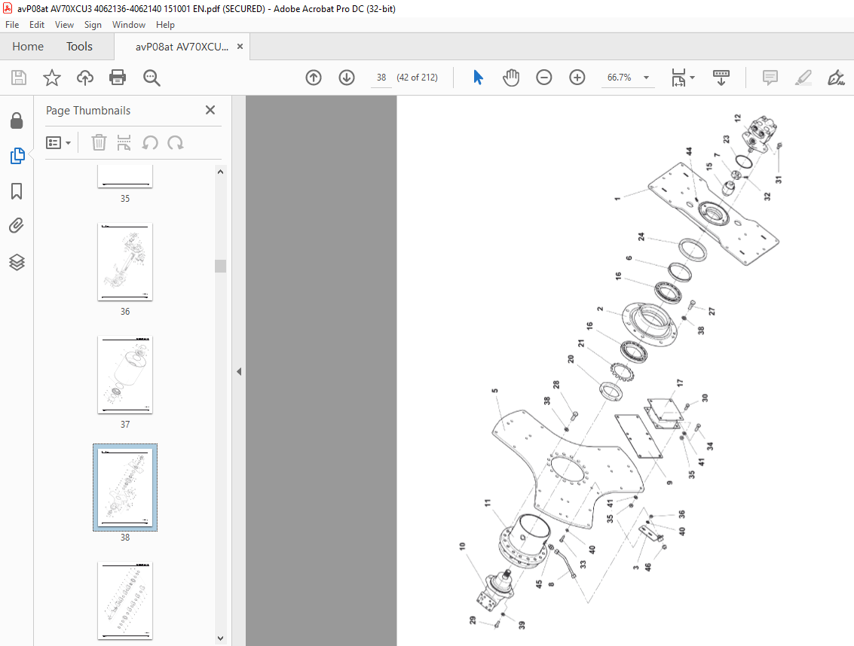Close the avP08at document tab
Screen dimensions: 854x646
(x=240, y=47)
